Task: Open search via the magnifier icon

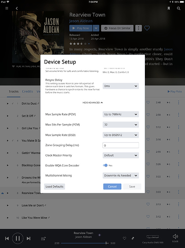Action: point(179,8)
